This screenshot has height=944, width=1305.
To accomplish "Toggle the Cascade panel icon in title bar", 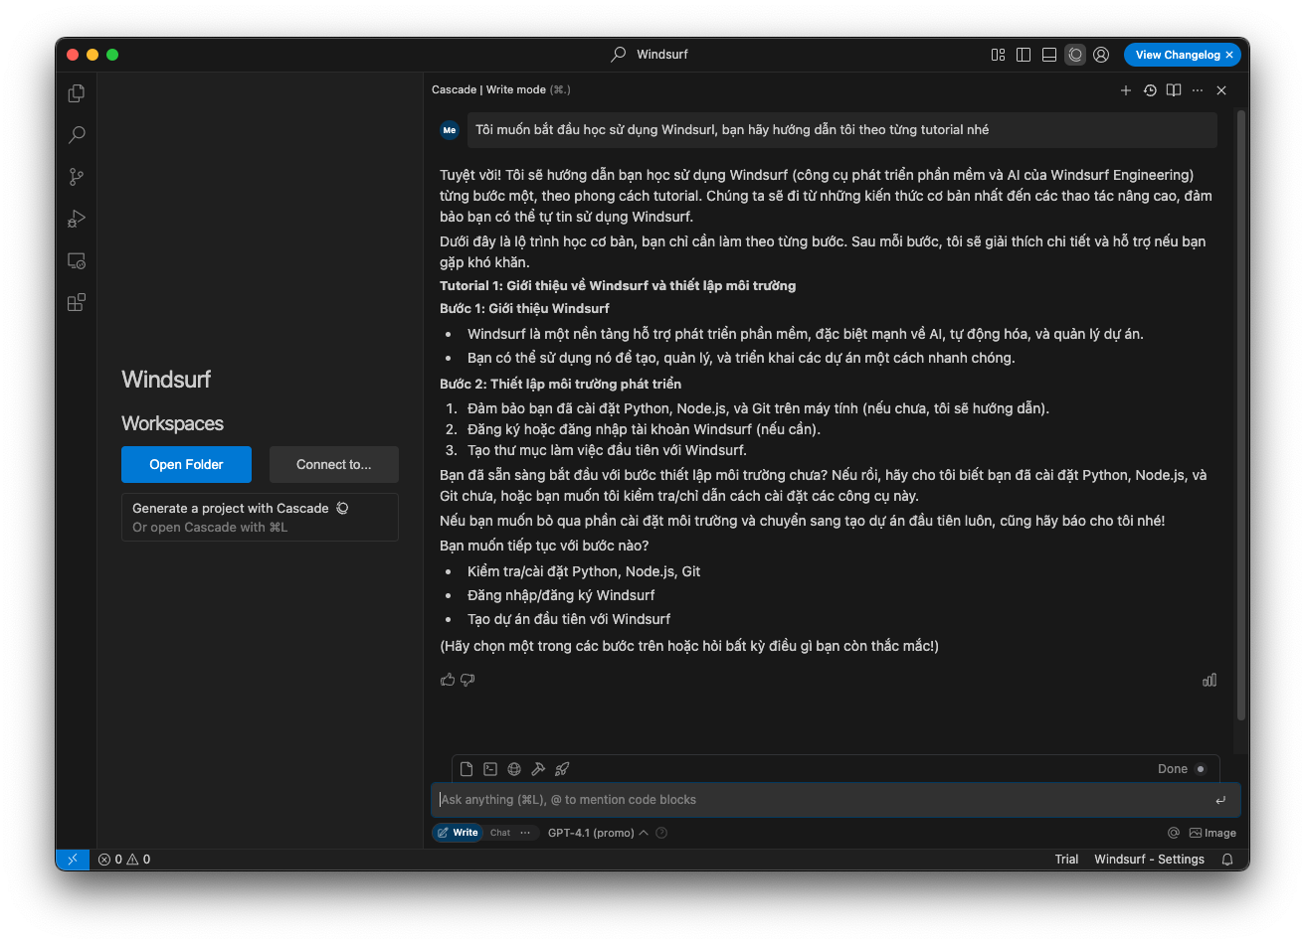I will tap(1075, 55).
